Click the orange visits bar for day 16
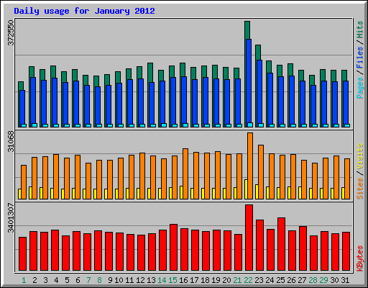Image resolution: width=368 pixels, height=288 pixels. pos(185,174)
